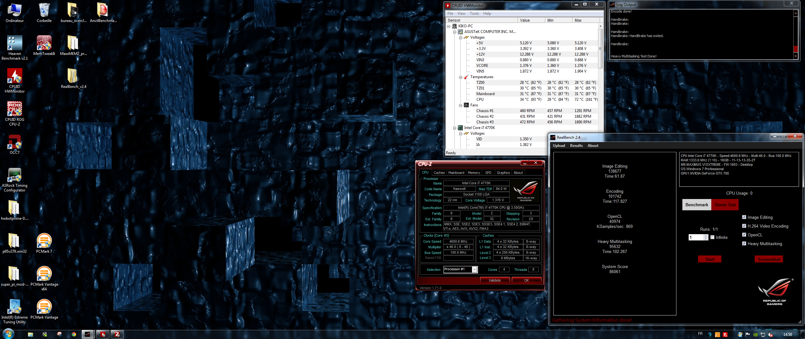Toggle the Heavy Multitasking checkbox
Screen dimensions: 805x339
(x=744, y=244)
